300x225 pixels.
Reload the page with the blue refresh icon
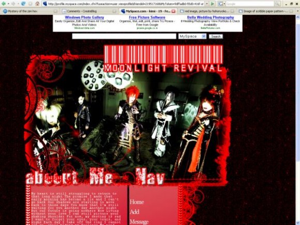23,4
